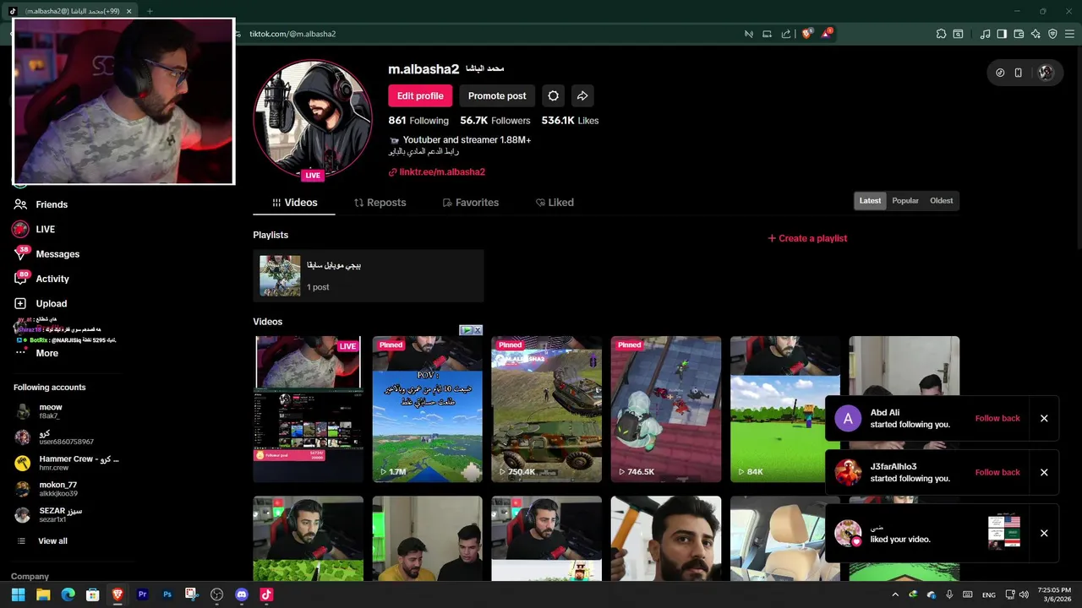Open the account avatar menu at top right
Viewport: 1082px width, 608px height.
[1046, 73]
